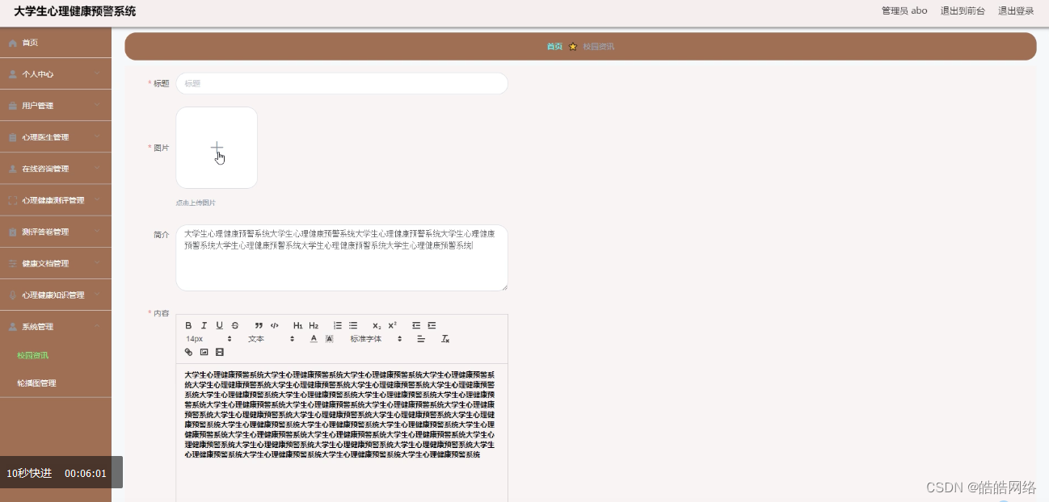Insert an image into the content

[203, 352]
